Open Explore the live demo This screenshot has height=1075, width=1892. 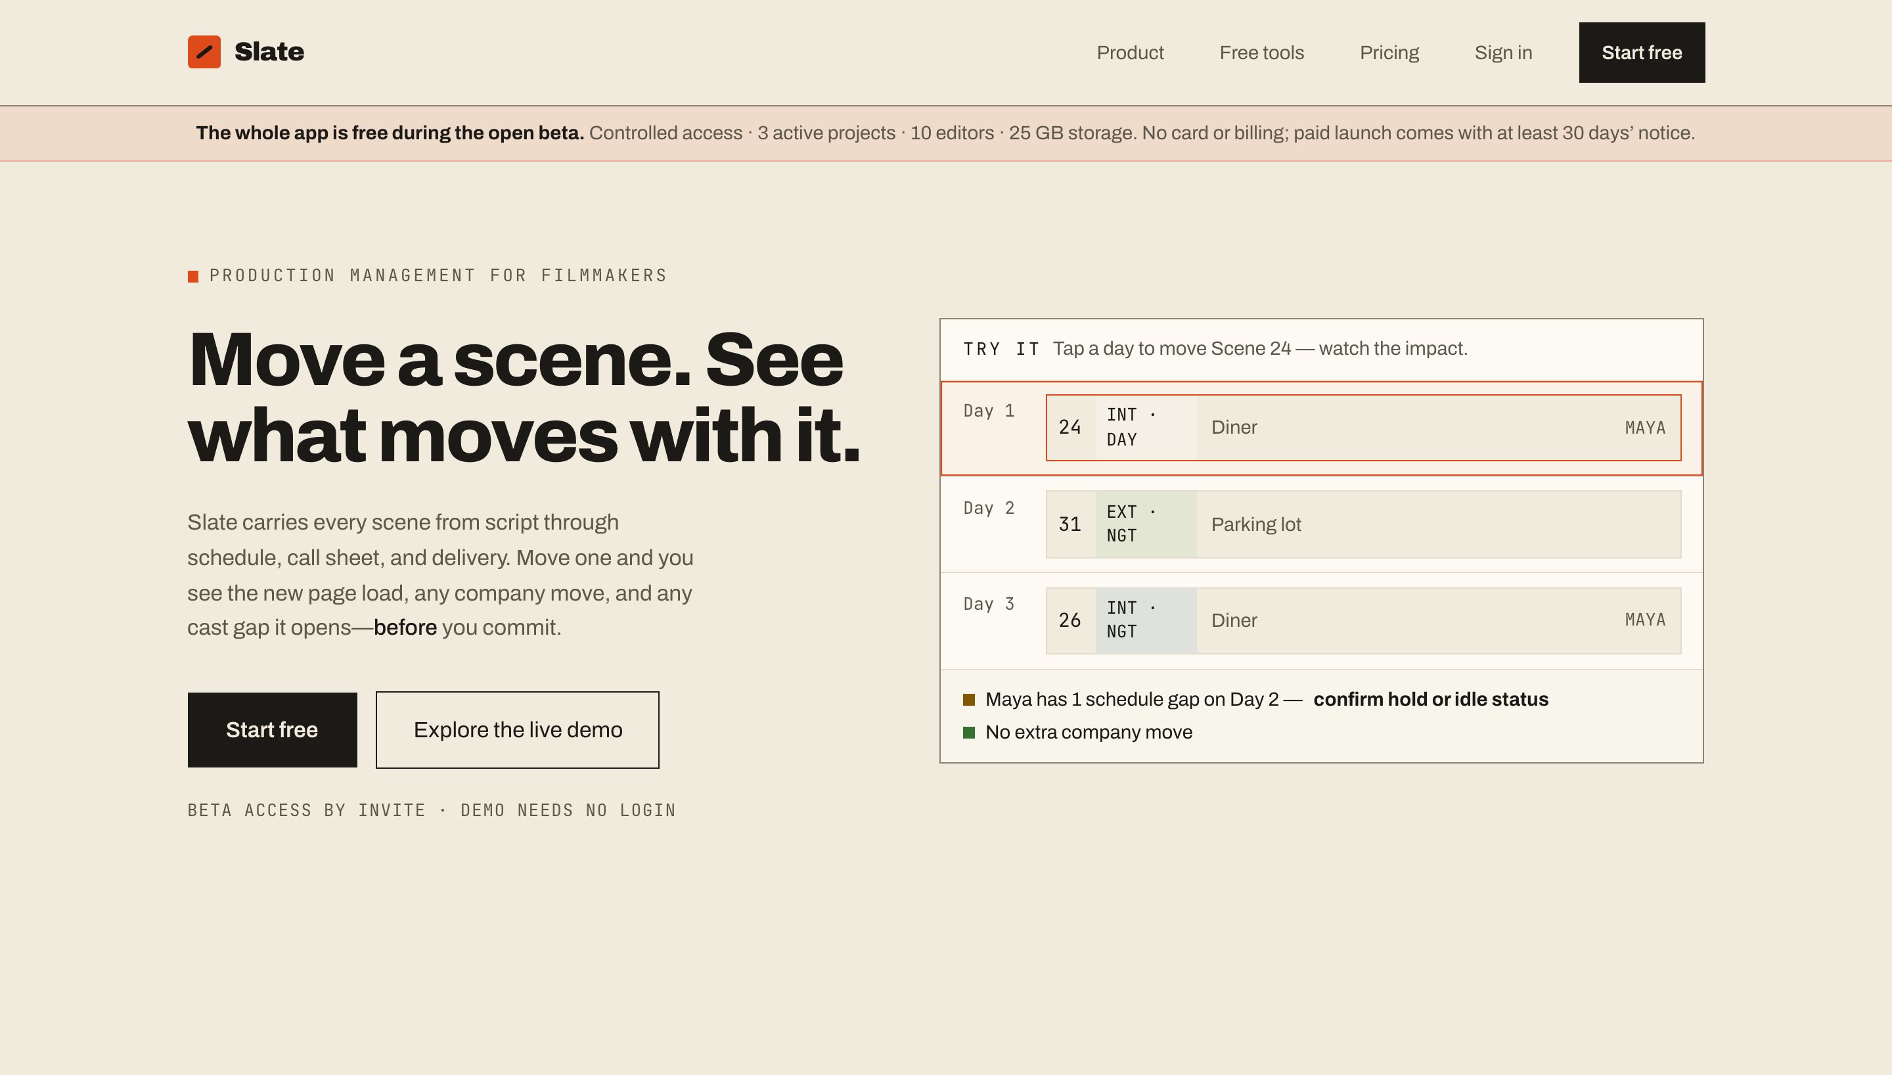tap(517, 729)
